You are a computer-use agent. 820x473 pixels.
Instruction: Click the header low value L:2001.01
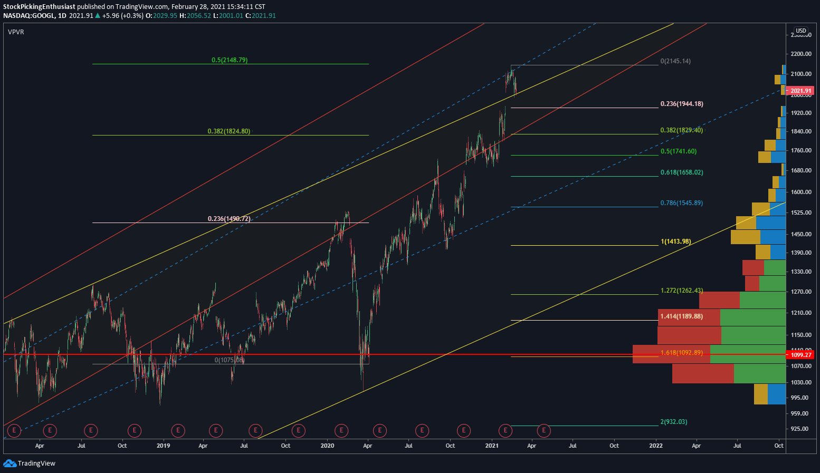click(228, 16)
